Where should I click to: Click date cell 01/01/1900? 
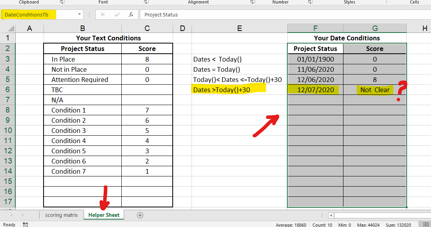click(315, 59)
